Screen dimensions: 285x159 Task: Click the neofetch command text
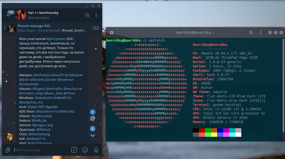[x=156, y=40]
